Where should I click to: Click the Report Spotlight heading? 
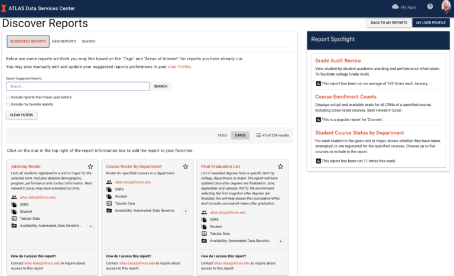(x=333, y=39)
